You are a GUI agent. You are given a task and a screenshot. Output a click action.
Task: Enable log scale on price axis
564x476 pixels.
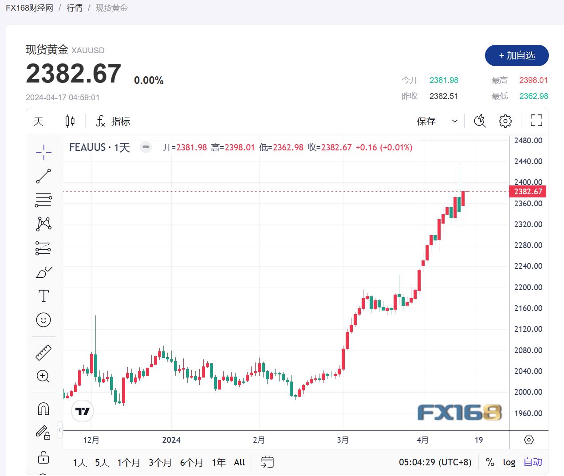pyautogui.click(x=509, y=462)
